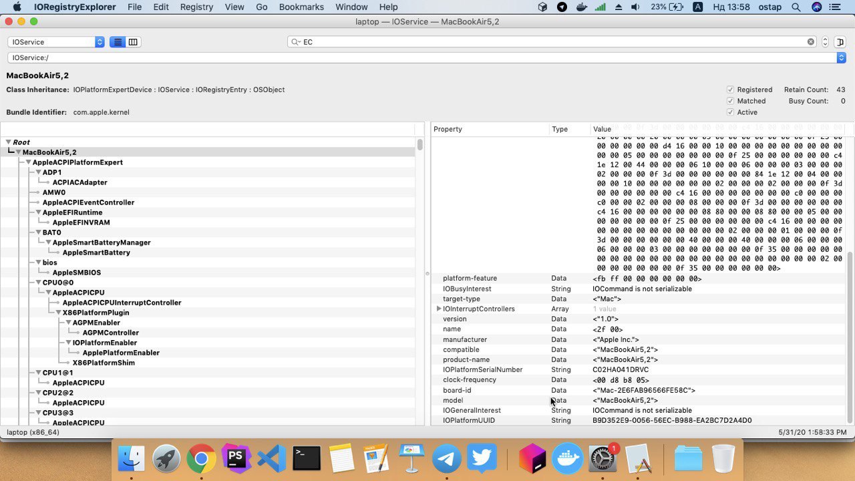This screenshot has width=855, height=481.
Task: Open the volume control in menu bar
Action: click(x=635, y=7)
